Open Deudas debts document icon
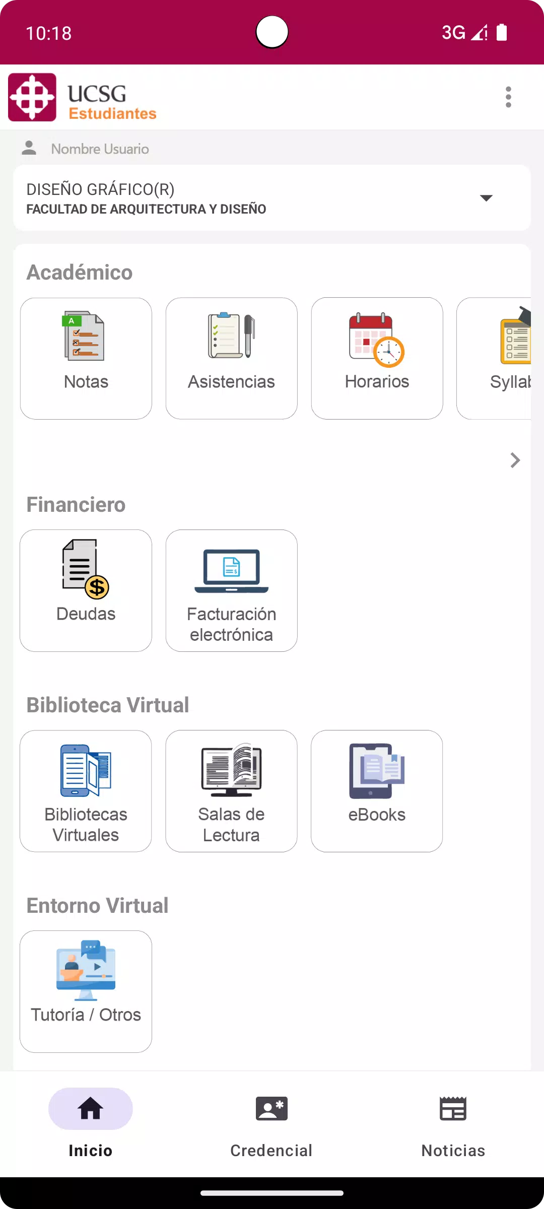Screen dimensions: 544x1209 (86, 569)
